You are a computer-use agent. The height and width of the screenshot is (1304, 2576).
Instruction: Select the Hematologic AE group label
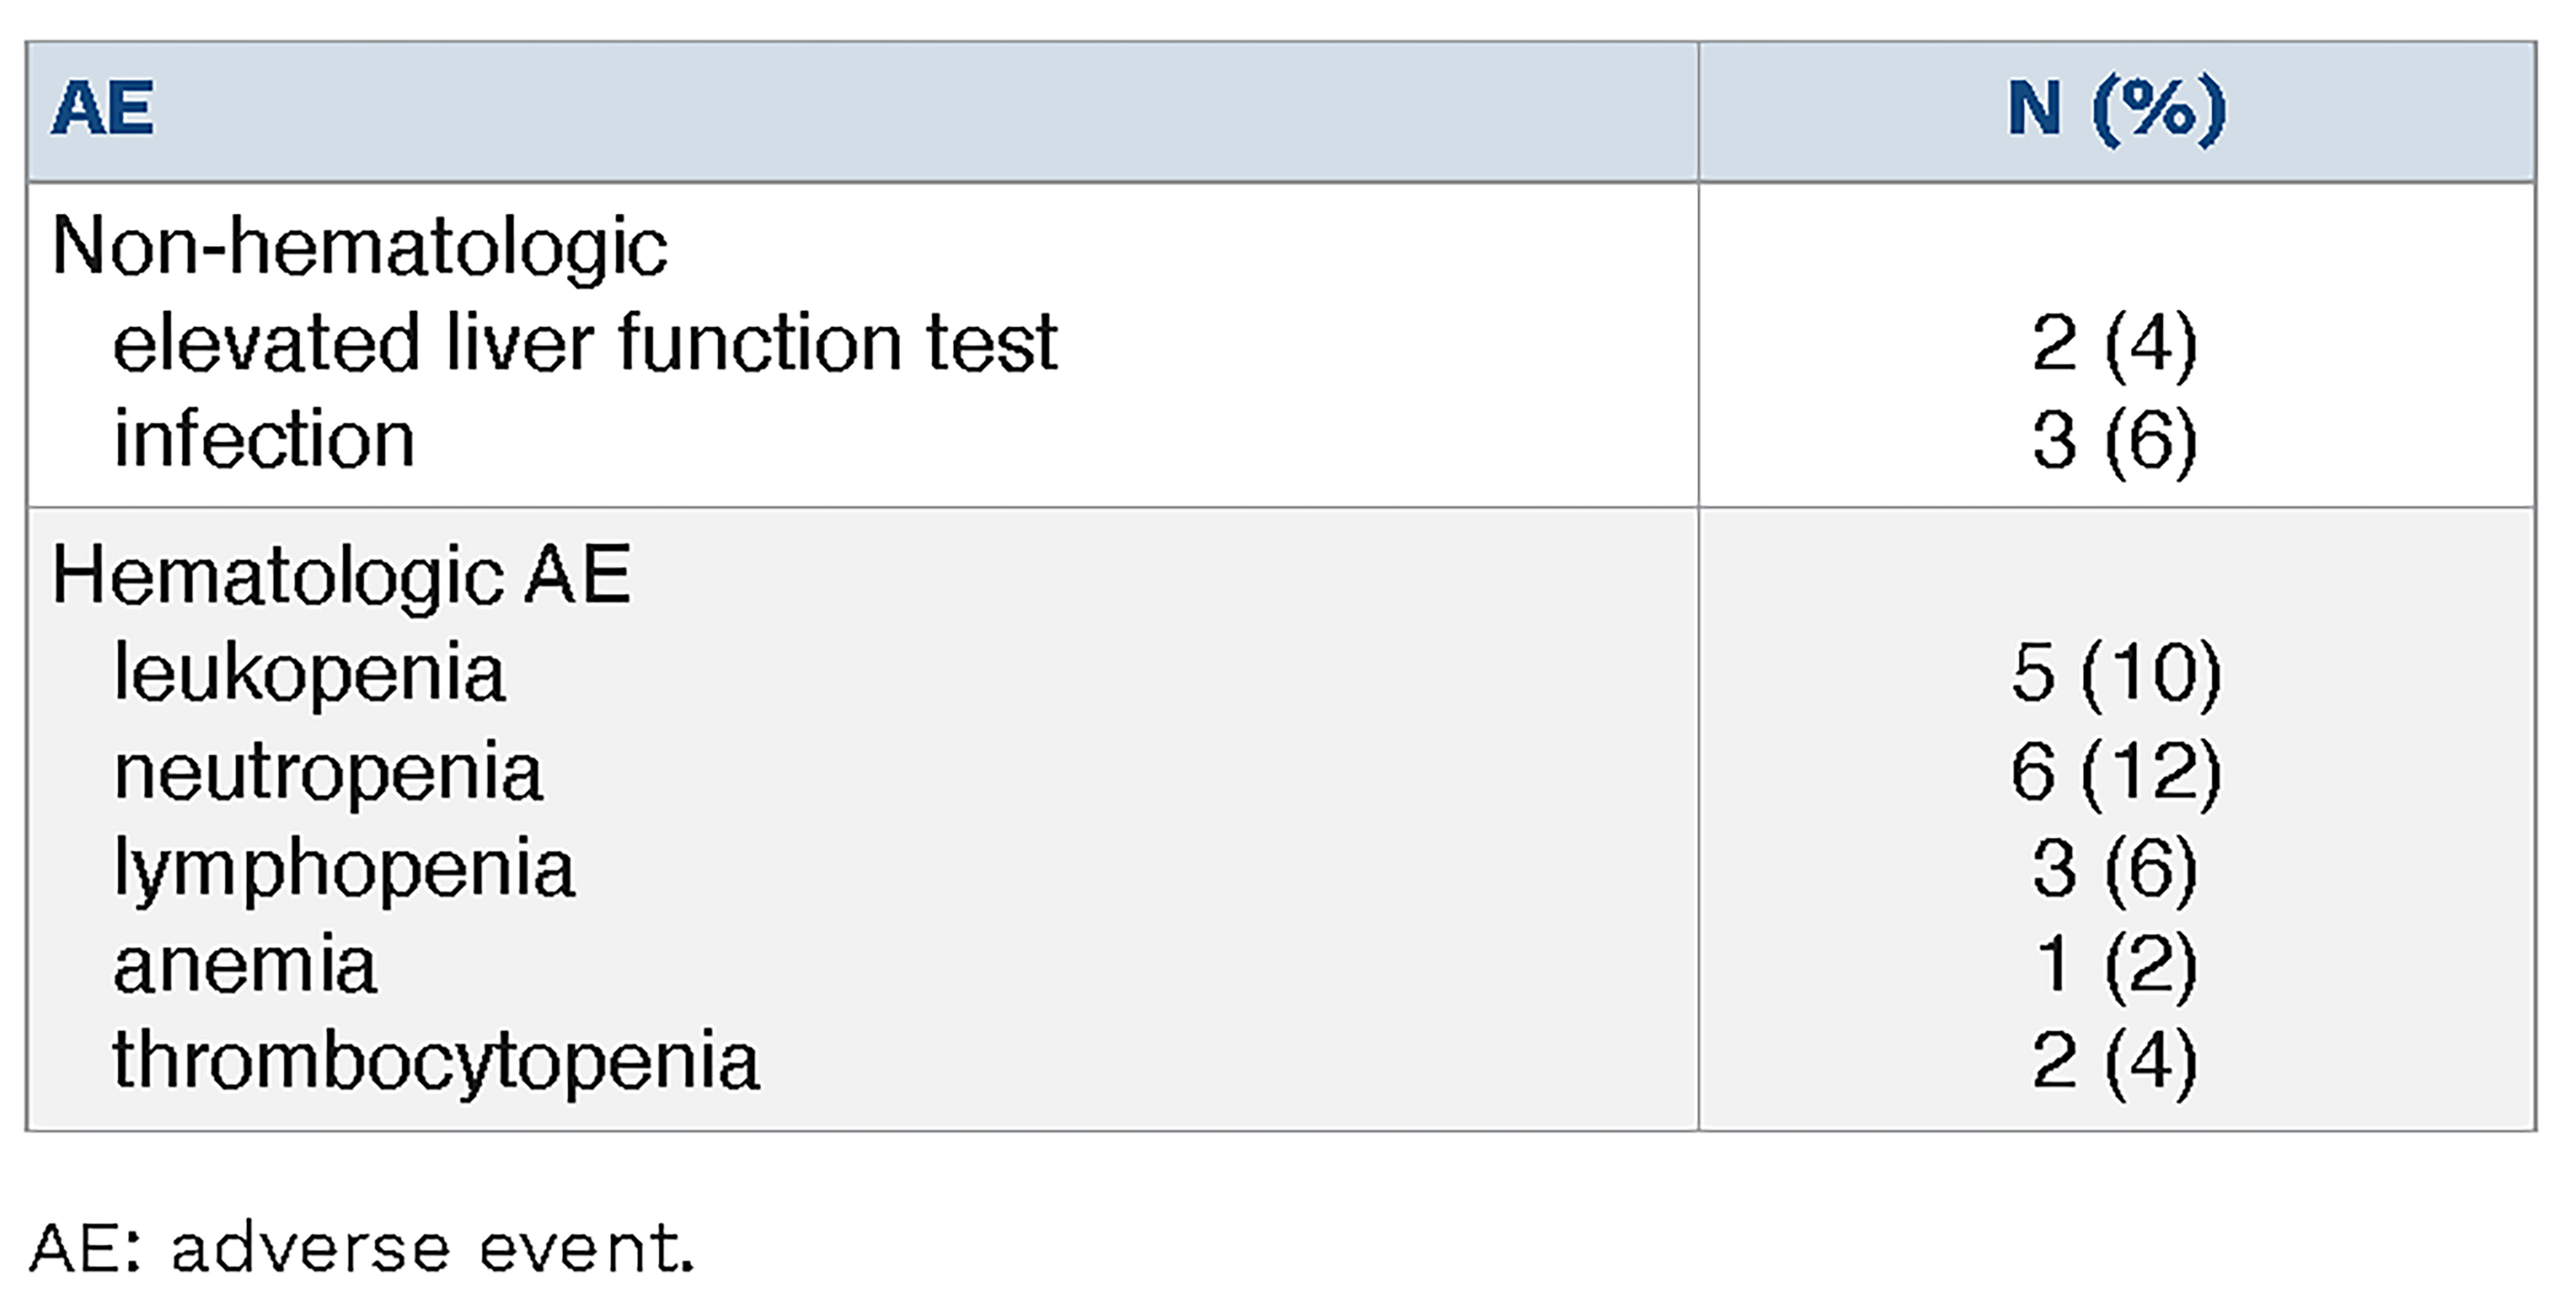click(x=341, y=575)
